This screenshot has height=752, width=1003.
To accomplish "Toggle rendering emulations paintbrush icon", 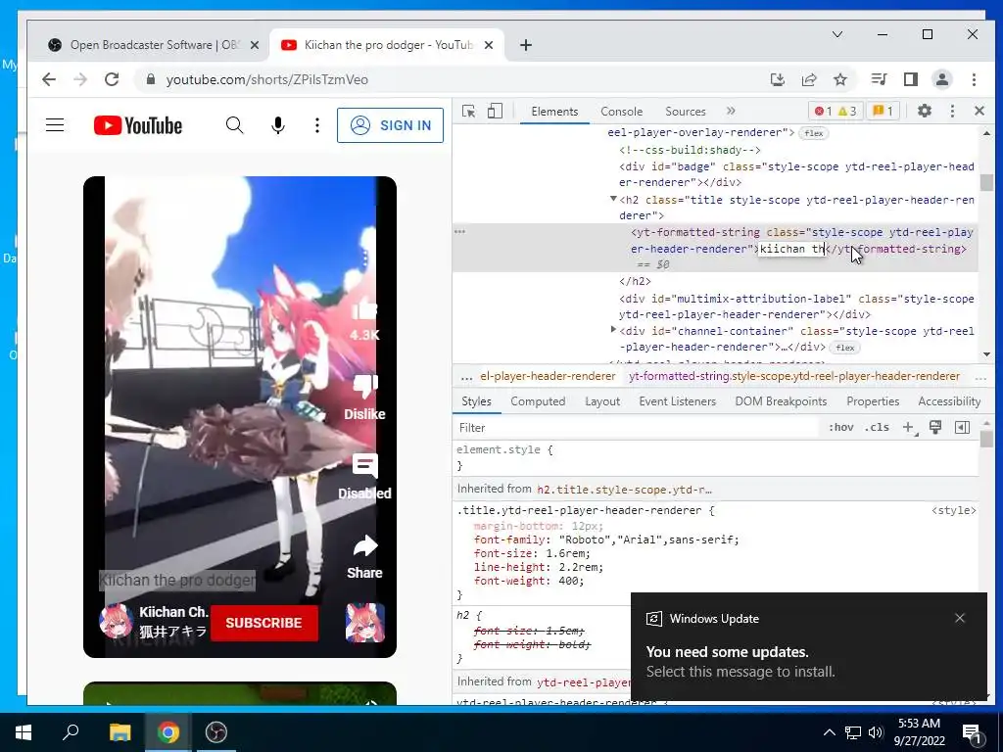I will pos(935,427).
